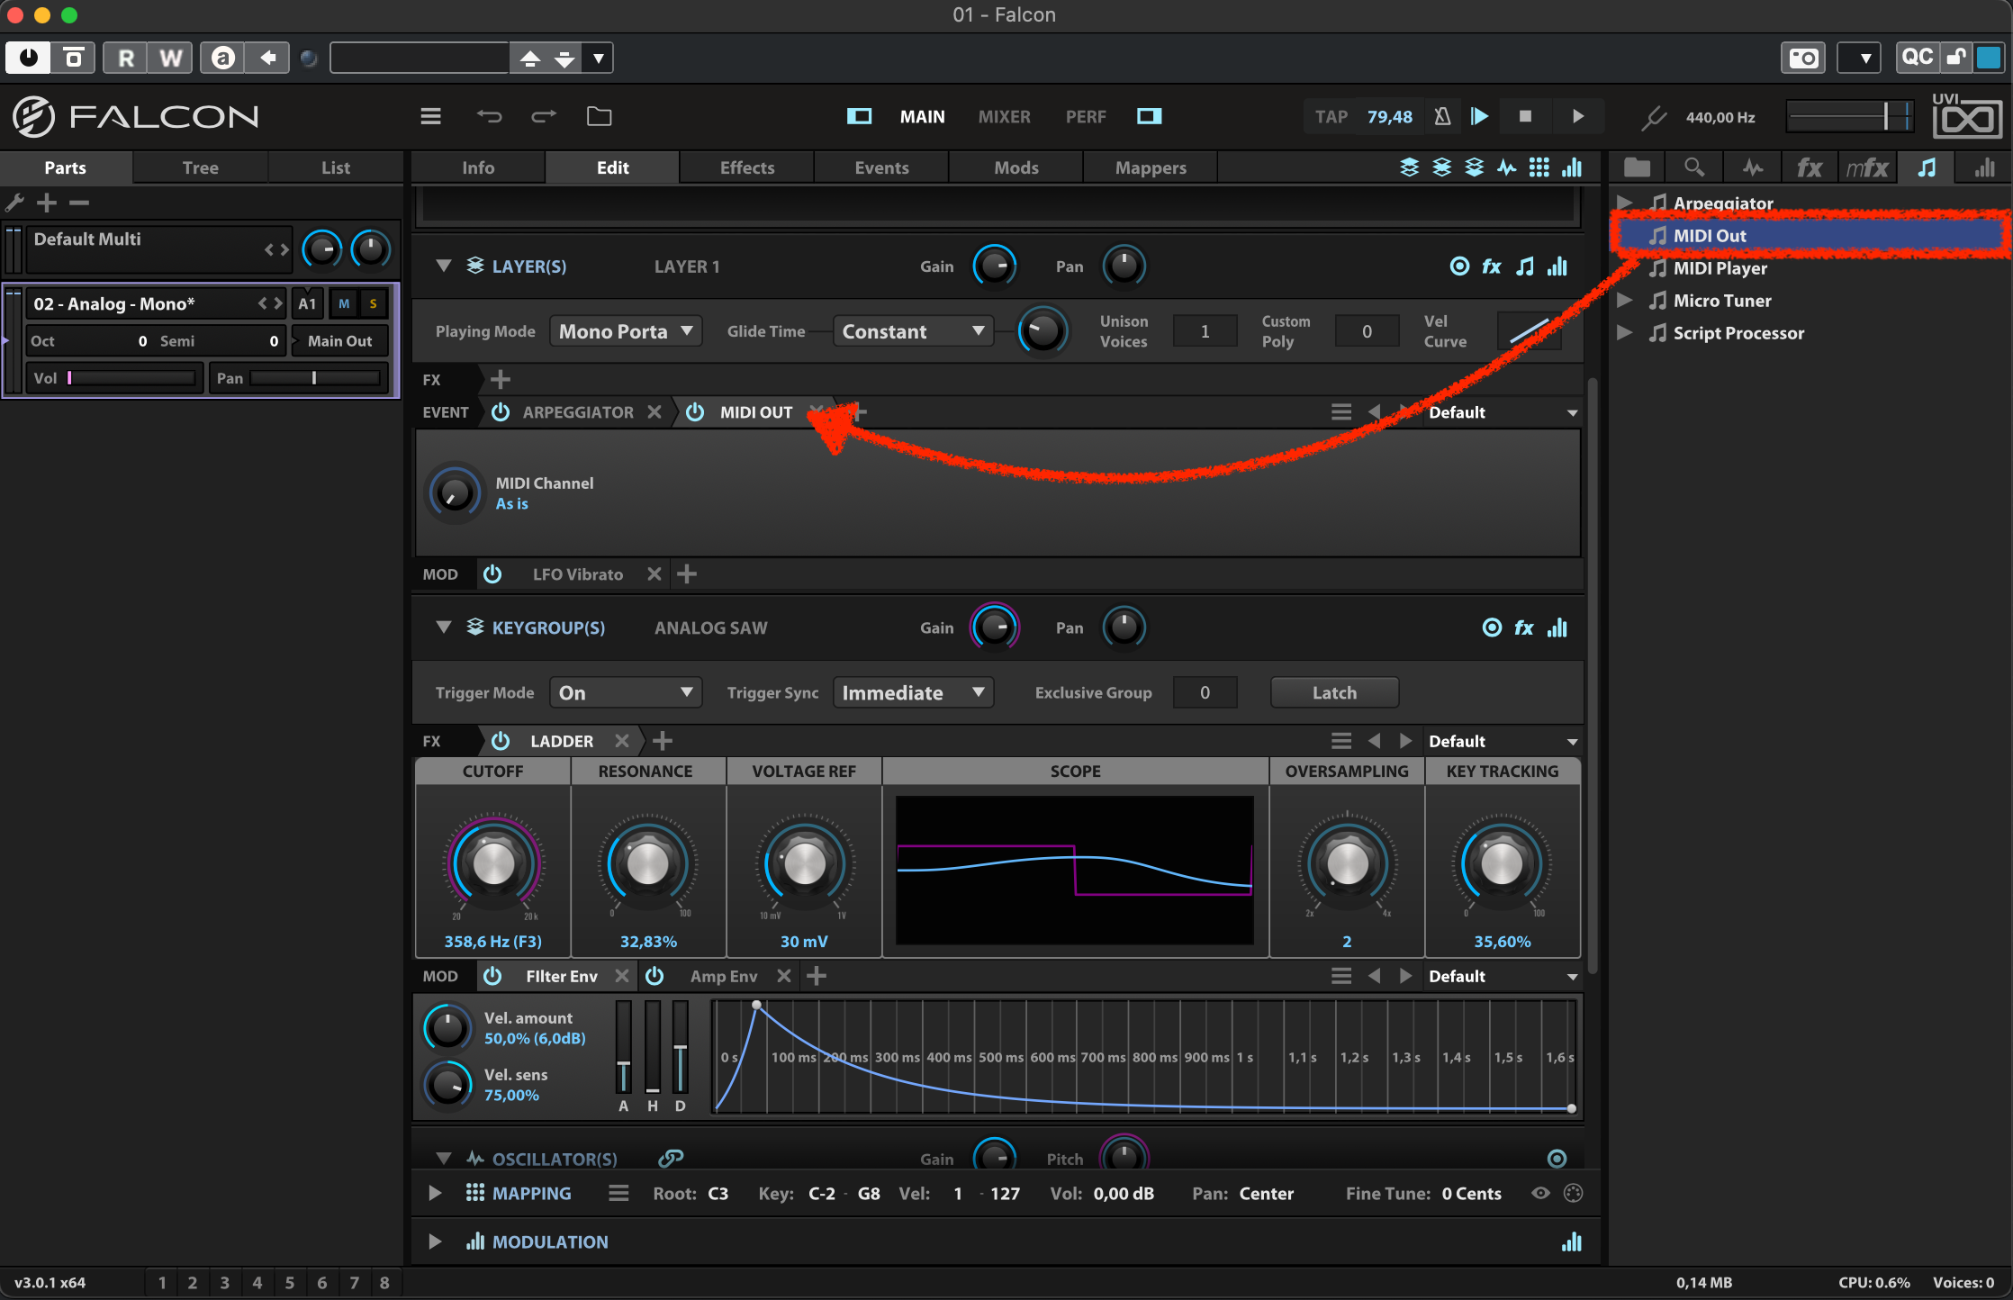Open the Mono Porta playing mode dropdown
Screen dimensions: 2013x1300
click(x=625, y=330)
